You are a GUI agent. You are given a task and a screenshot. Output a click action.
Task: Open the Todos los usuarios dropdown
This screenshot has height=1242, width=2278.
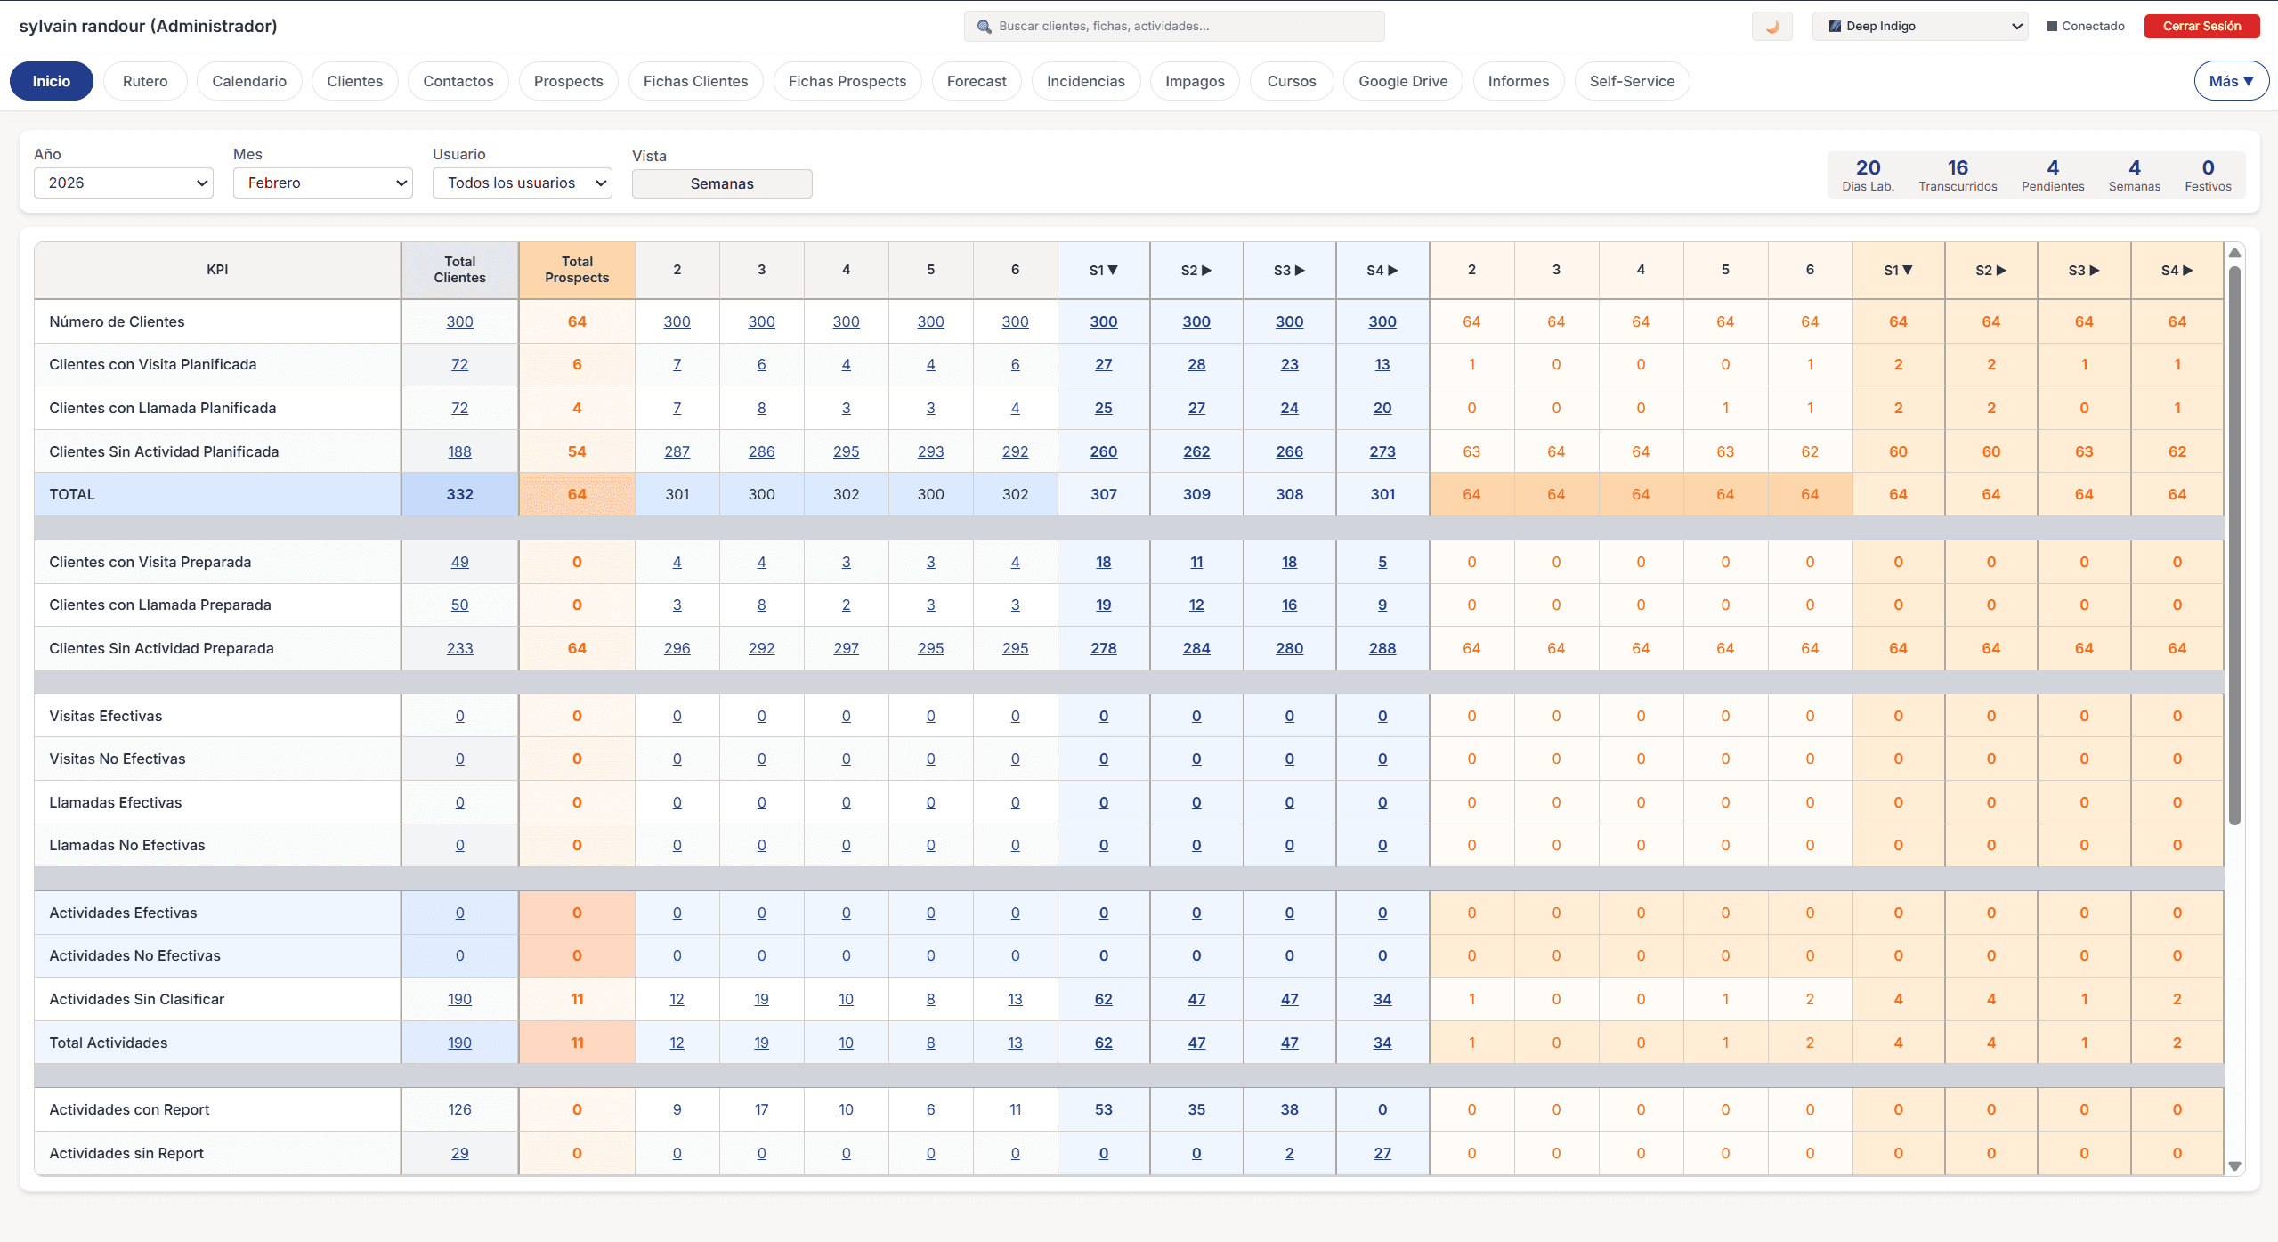522,183
